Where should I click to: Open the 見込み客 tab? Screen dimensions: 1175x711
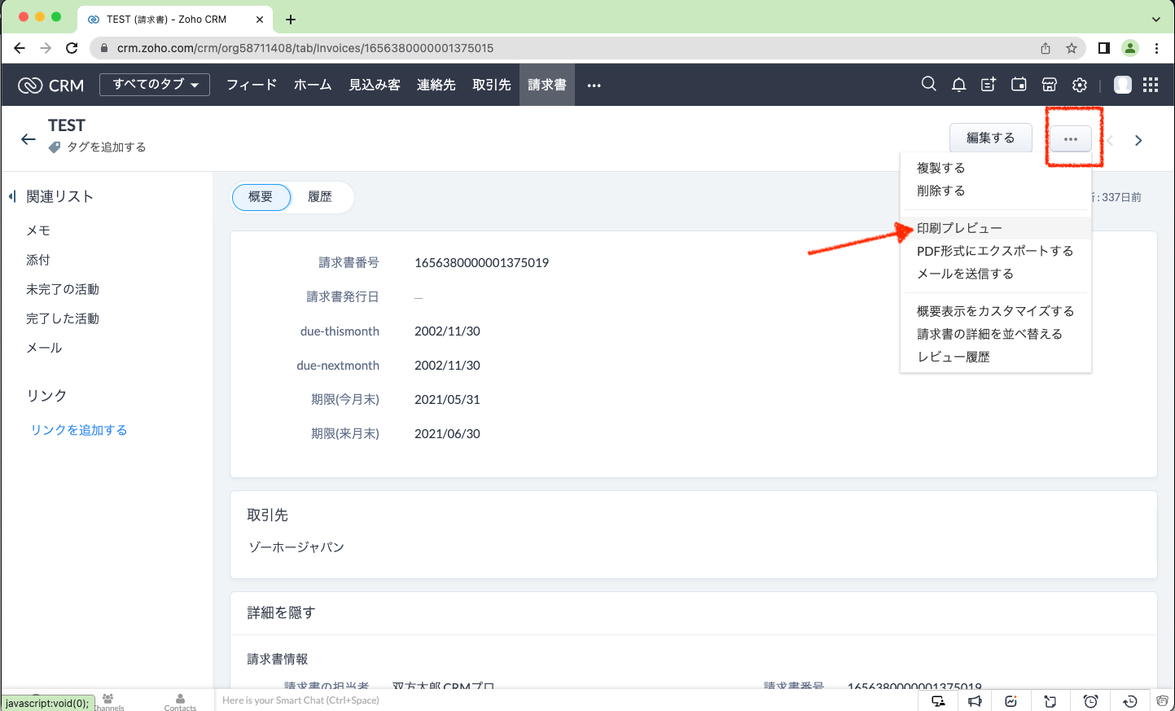tap(374, 85)
